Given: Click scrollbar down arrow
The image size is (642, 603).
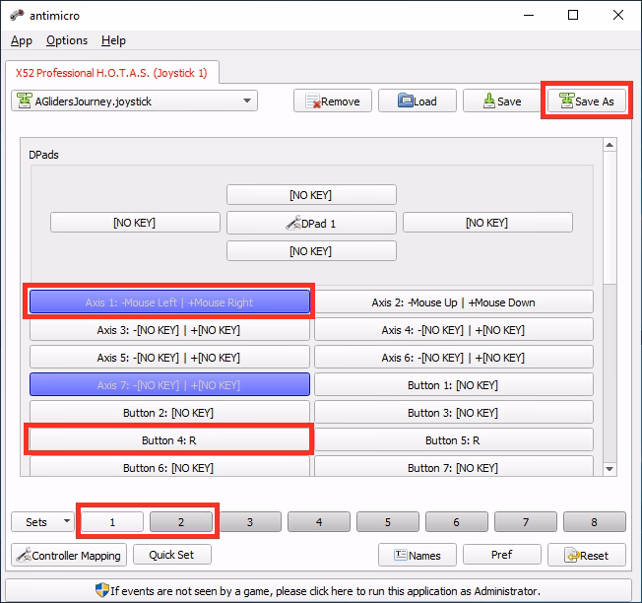Looking at the screenshot, I should (x=610, y=469).
